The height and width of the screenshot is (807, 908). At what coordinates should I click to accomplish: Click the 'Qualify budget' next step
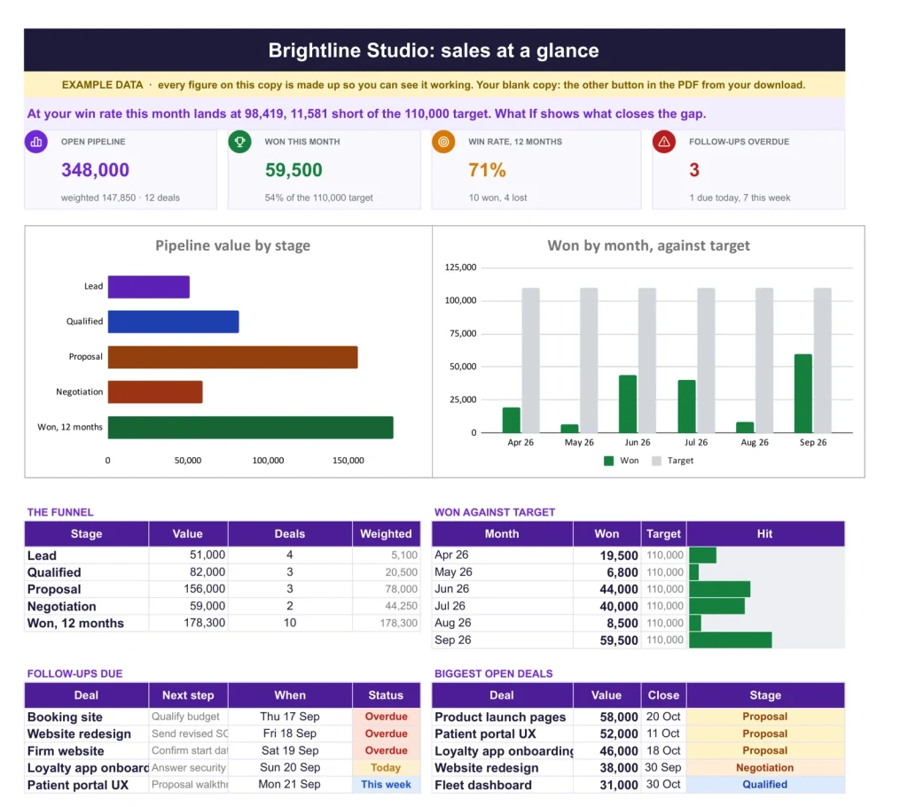[185, 717]
